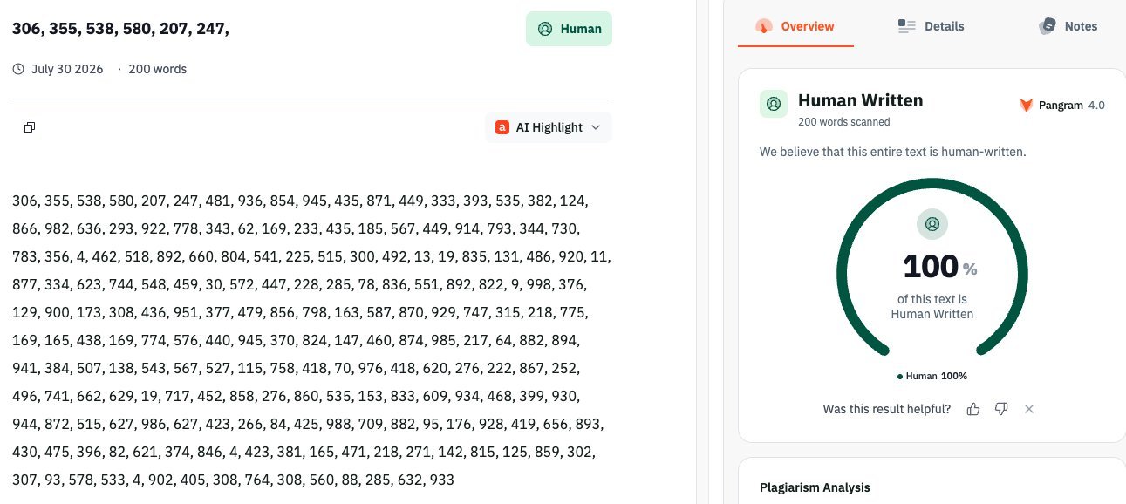Click the copy text icon
This screenshot has height=504, width=1126.
point(30,127)
